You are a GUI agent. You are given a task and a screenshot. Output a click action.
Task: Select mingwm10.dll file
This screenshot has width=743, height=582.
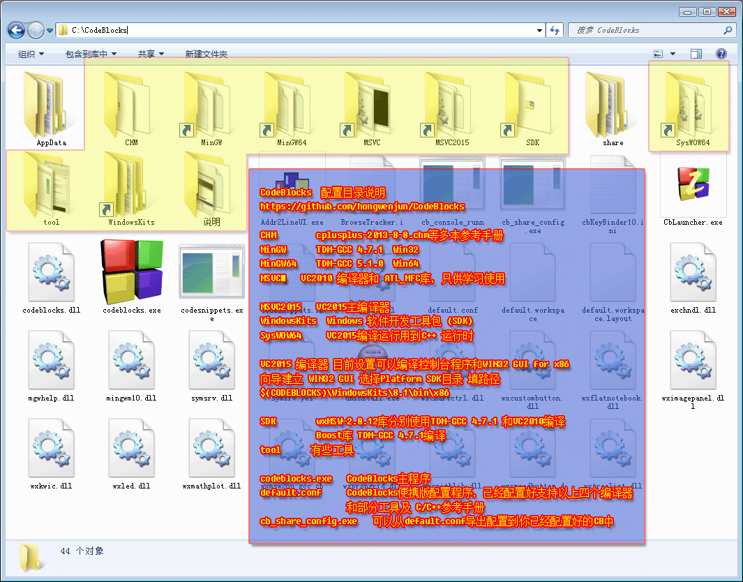131,366
